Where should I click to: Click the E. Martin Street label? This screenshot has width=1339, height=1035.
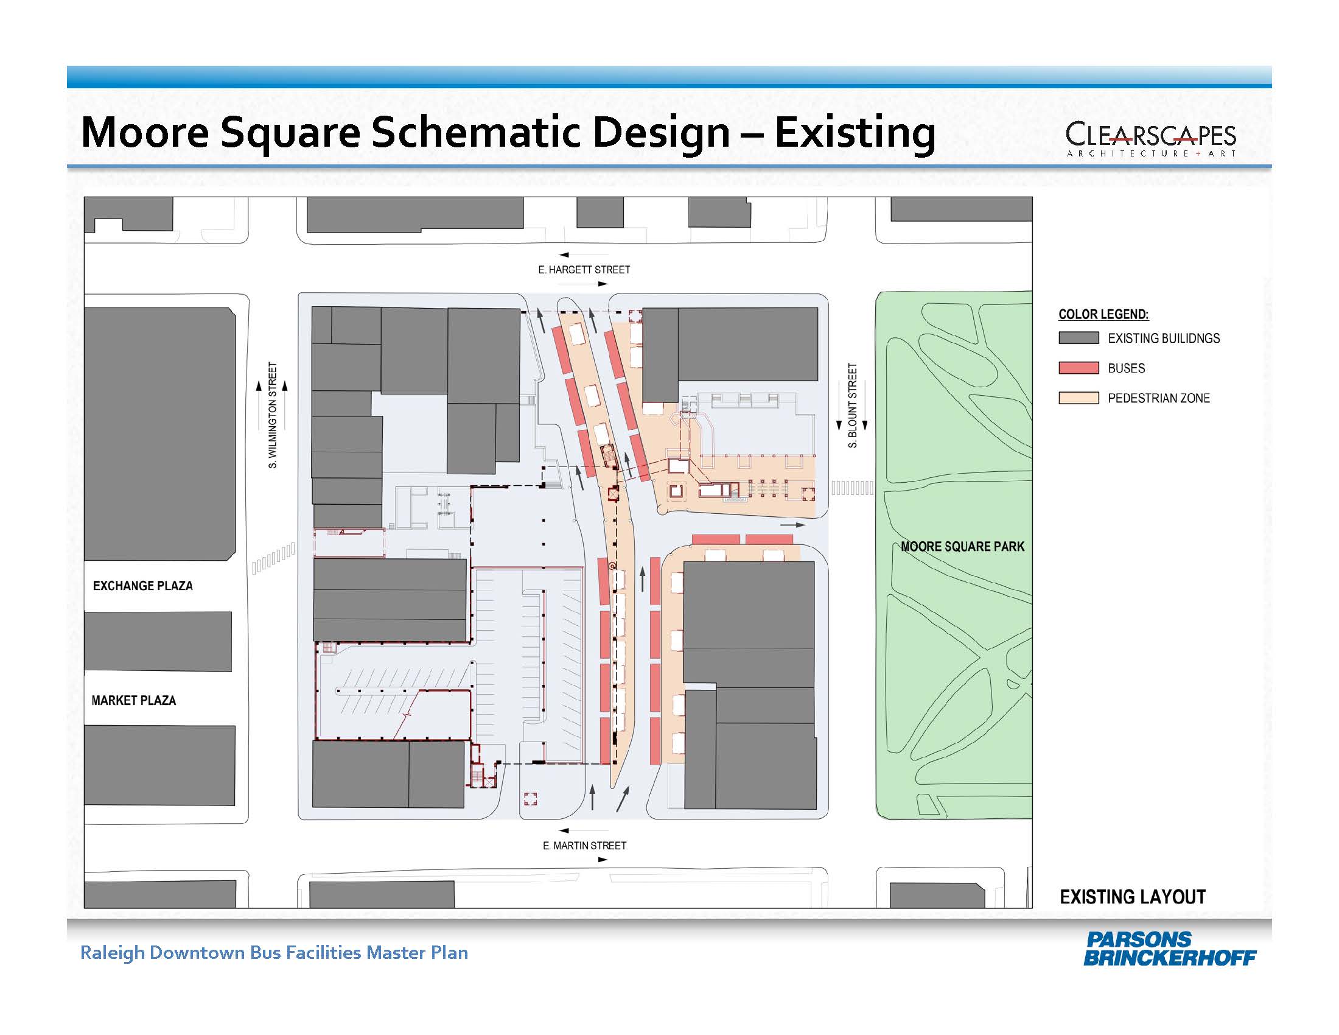pos(584,846)
